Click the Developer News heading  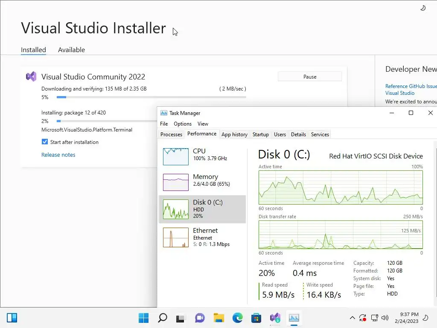click(x=411, y=69)
